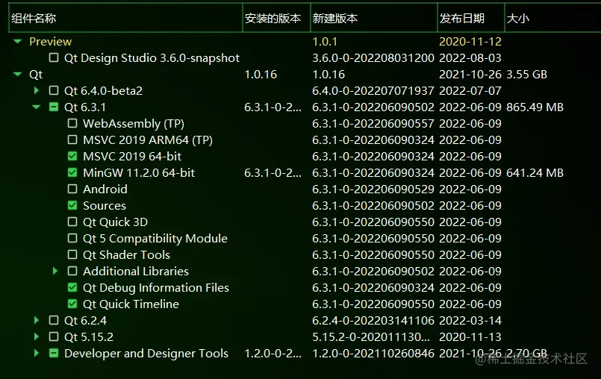The width and height of the screenshot is (601, 379).
Task: Expand the Qt 5.15.2 node
Action: click(x=37, y=336)
